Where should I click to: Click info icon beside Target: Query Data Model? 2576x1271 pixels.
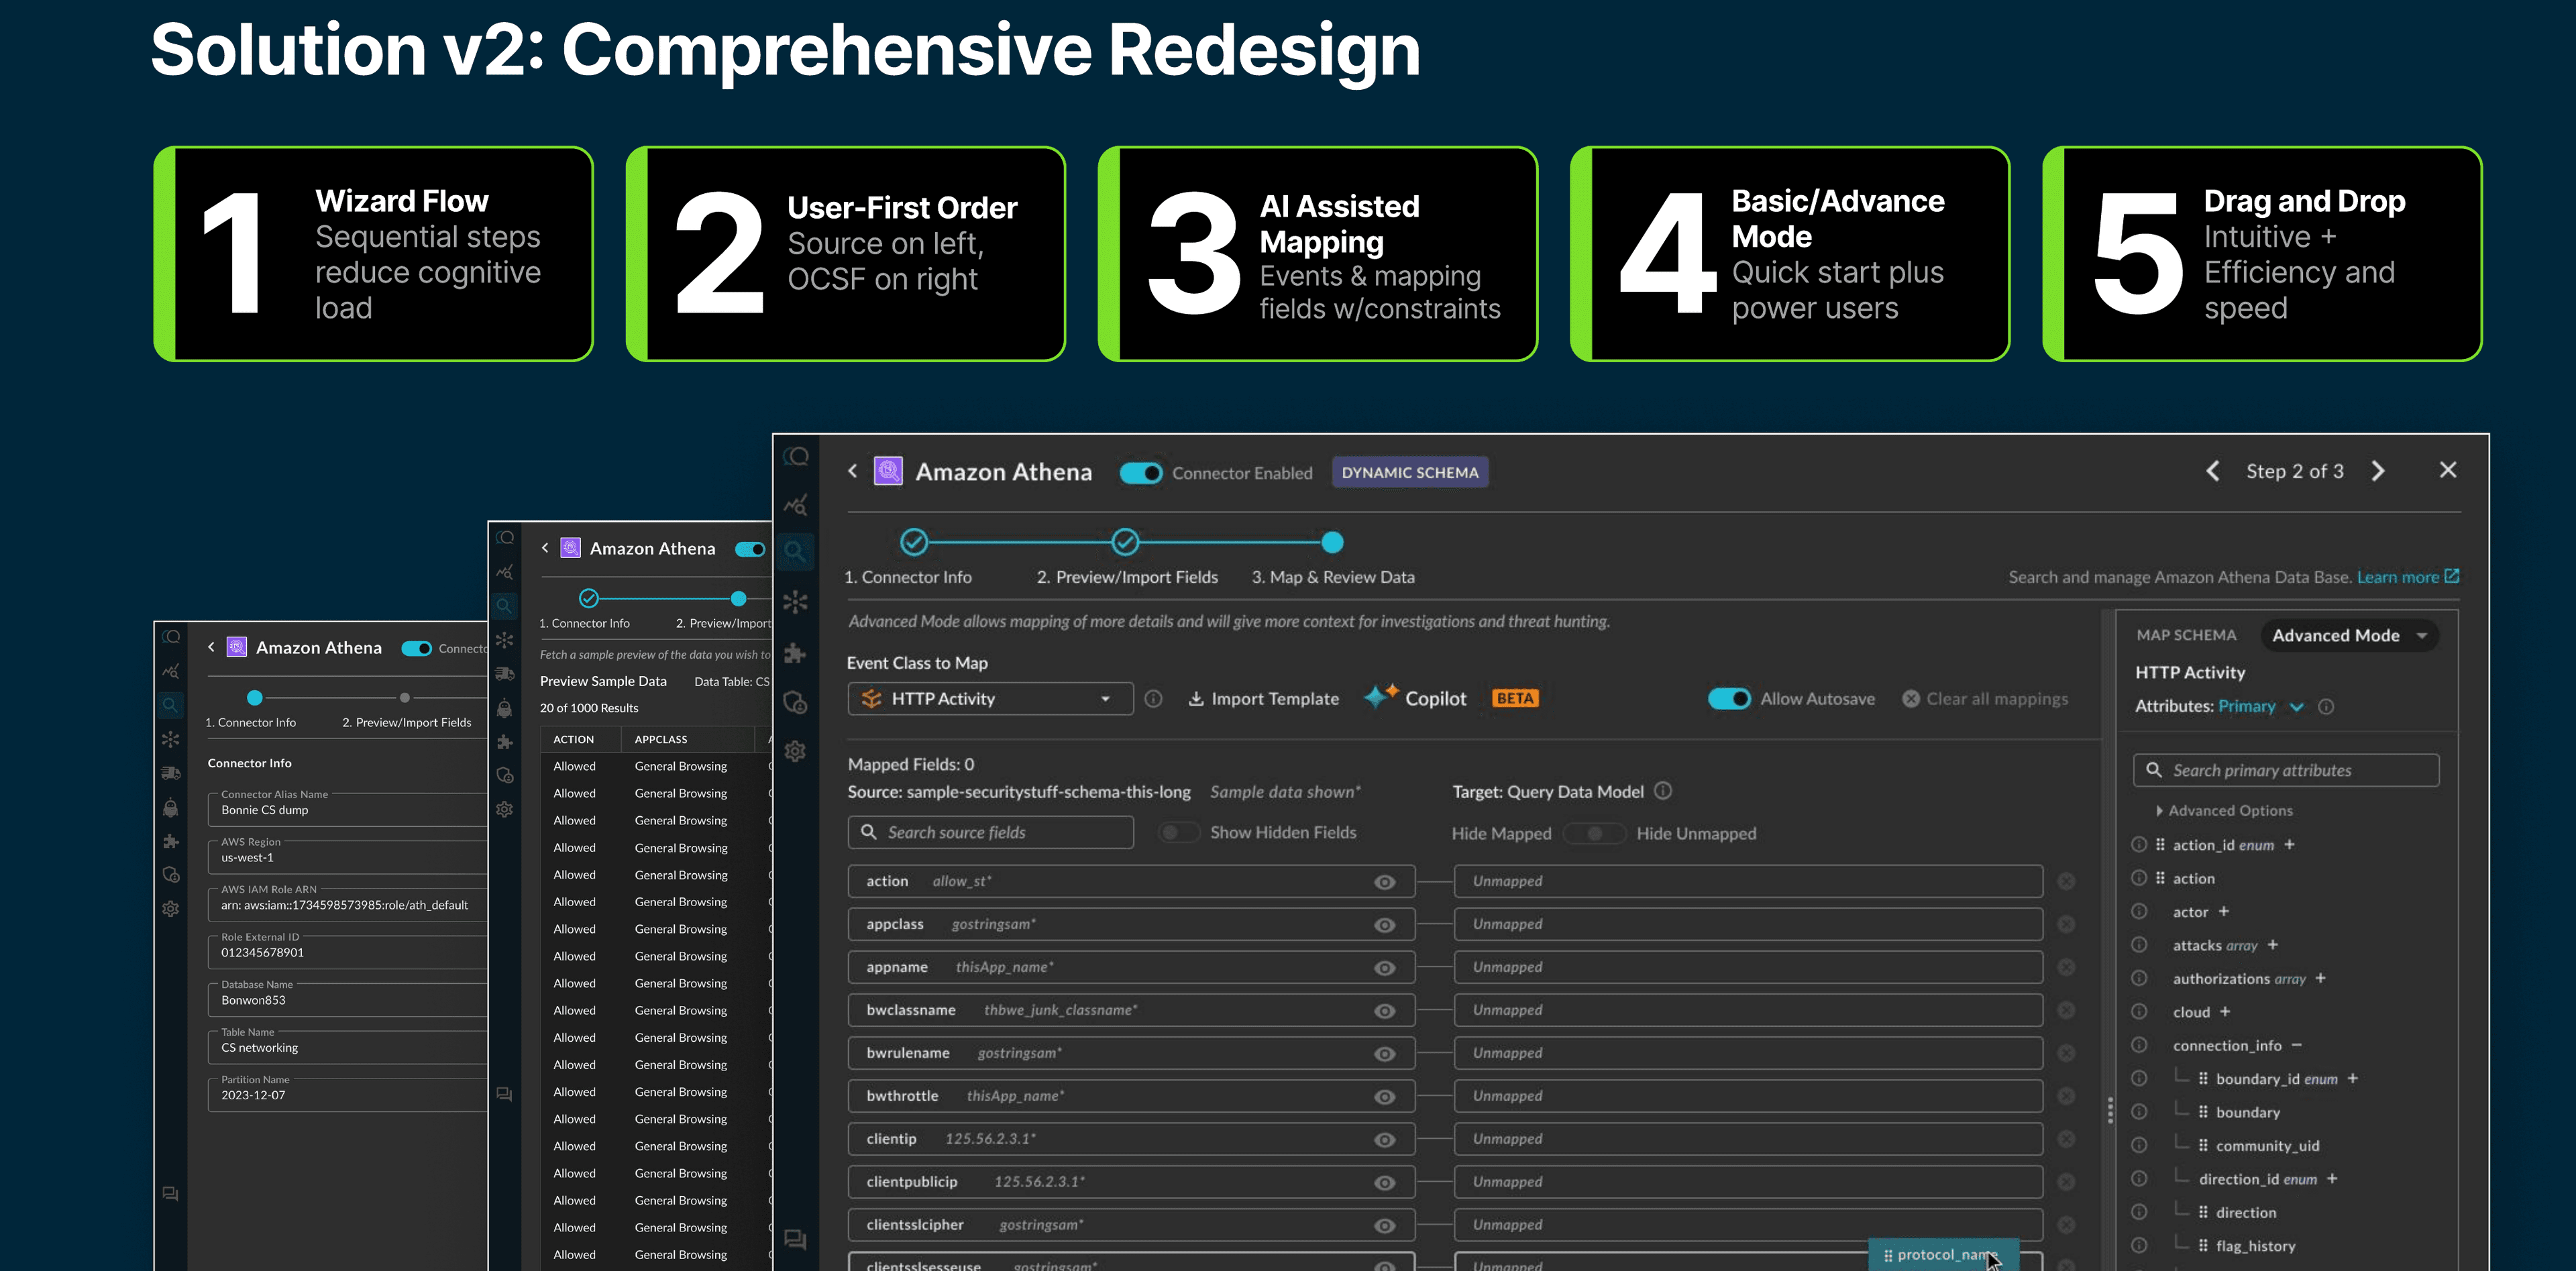coord(1663,791)
